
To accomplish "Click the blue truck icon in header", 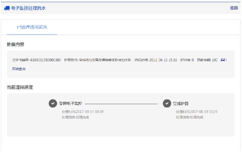I will tap(7, 8).
